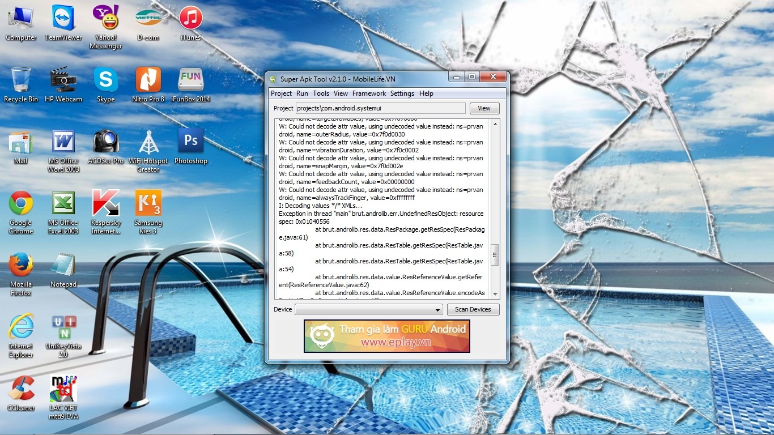Select the UniKeyVista 2.0 icon
This screenshot has height=435, width=774.
click(63, 336)
